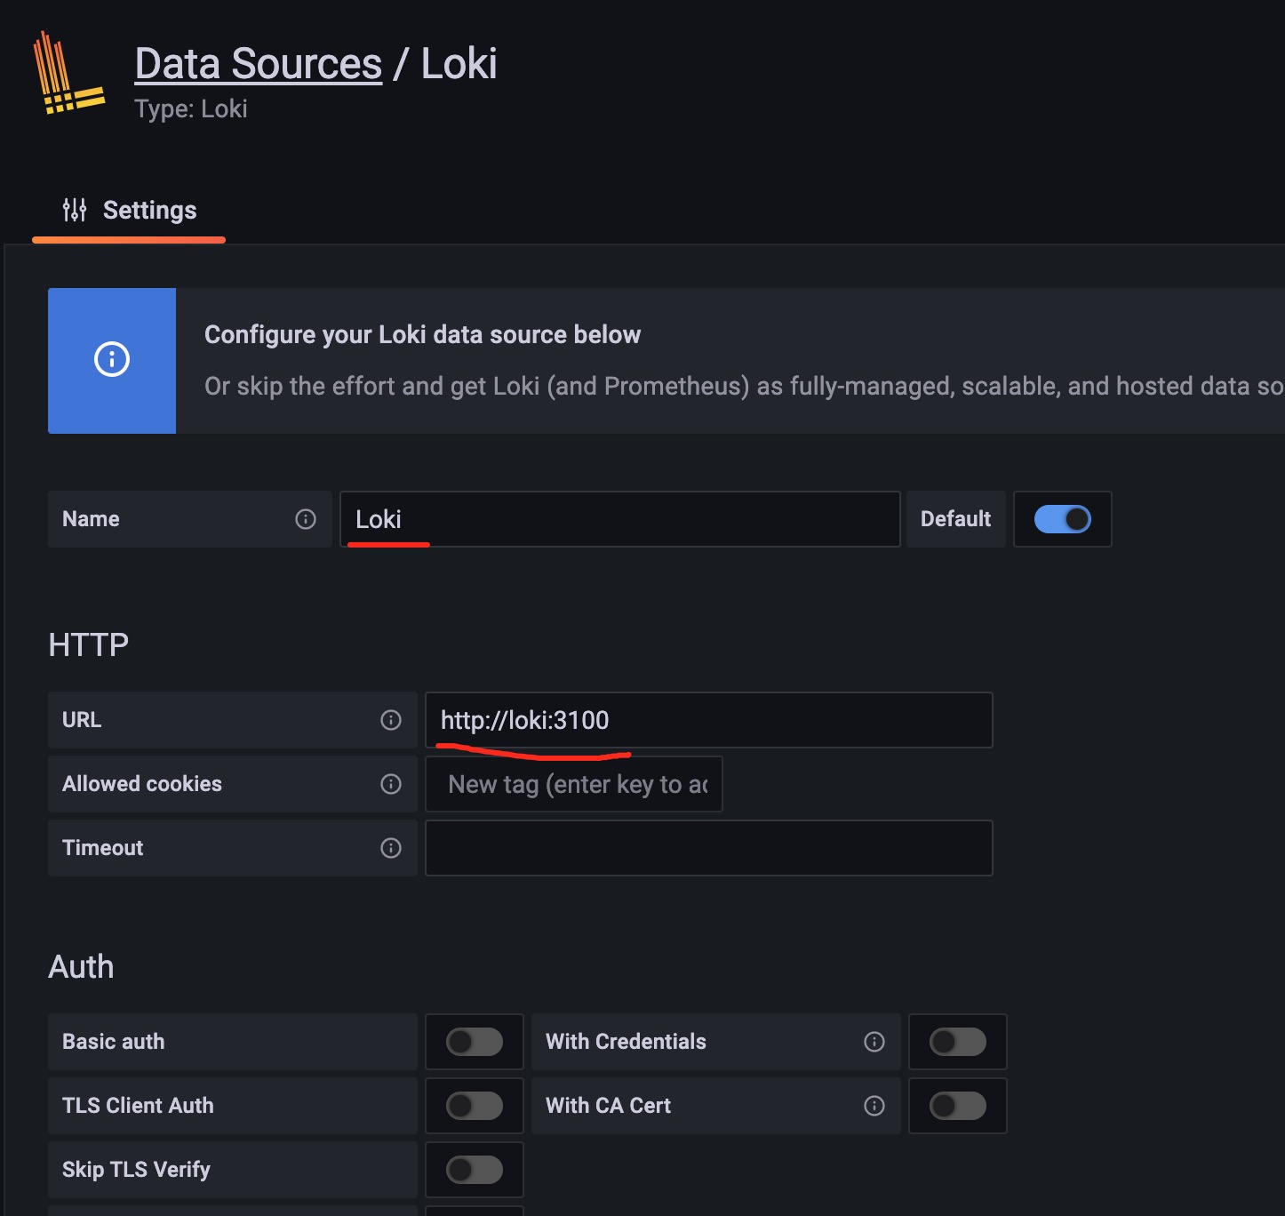Toggle off the Default data source switch
This screenshot has width=1285, height=1216.
[1063, 519]
